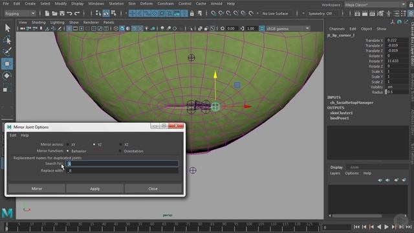
Task: Open the Rigging menu set dropdown
Action: click(20, 14)
